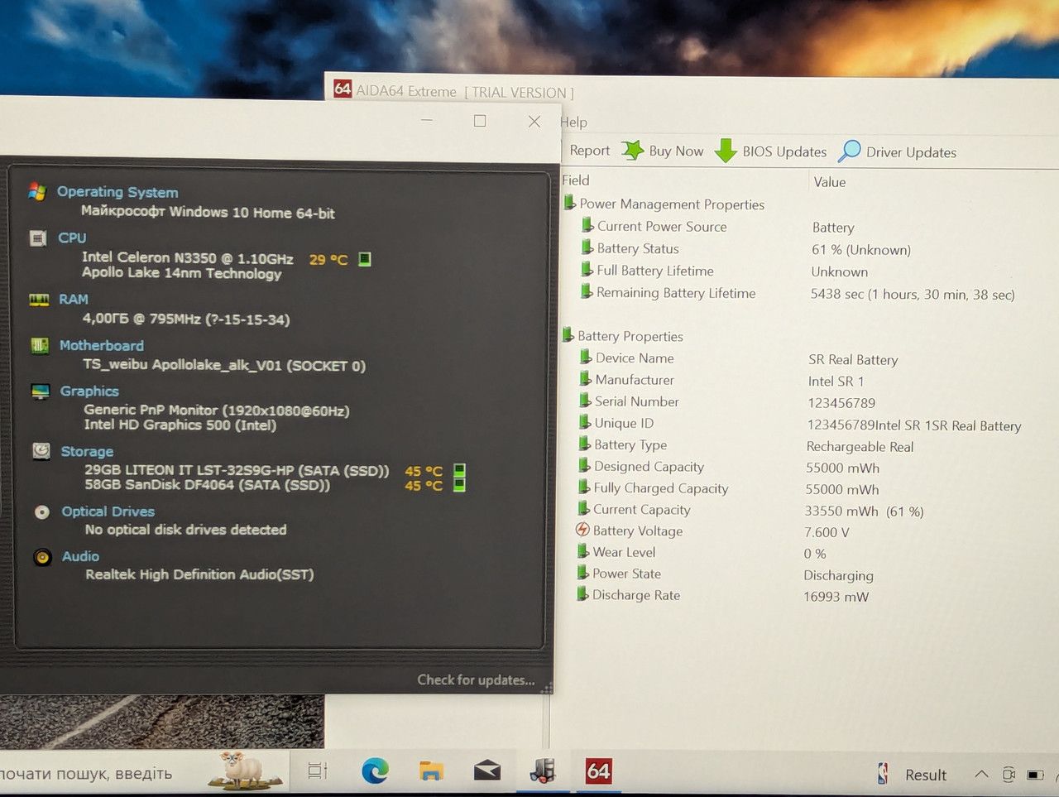Open File Explorer from the taskbar
The image size is (1059, 797).
click(x=431, y=771)
